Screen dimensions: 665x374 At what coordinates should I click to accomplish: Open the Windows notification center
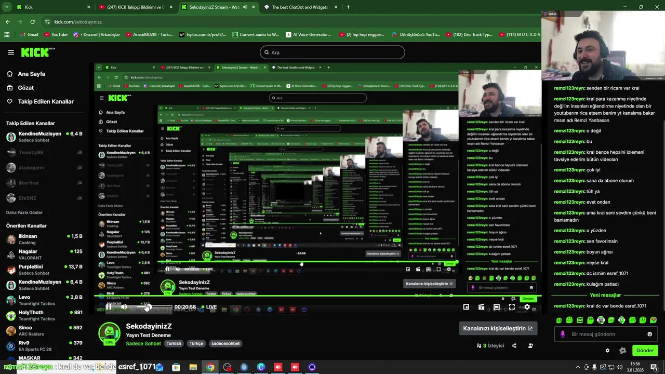654,367
